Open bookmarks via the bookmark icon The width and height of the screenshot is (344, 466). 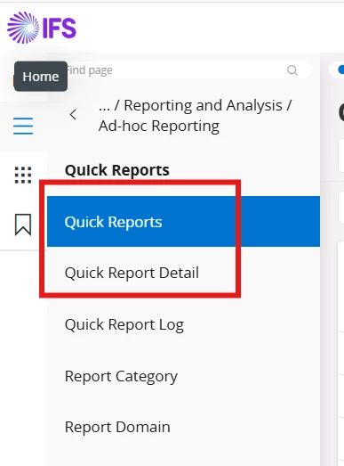click(x=23, y=225)
